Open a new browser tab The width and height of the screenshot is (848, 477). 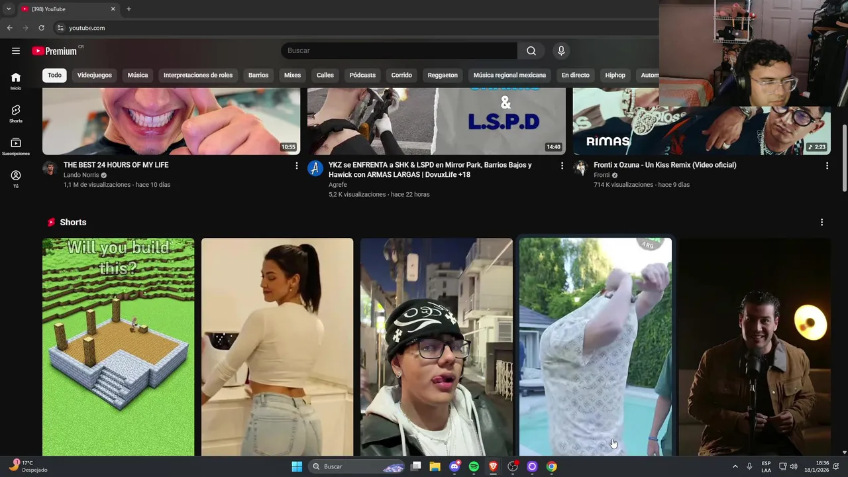[129, 9]
